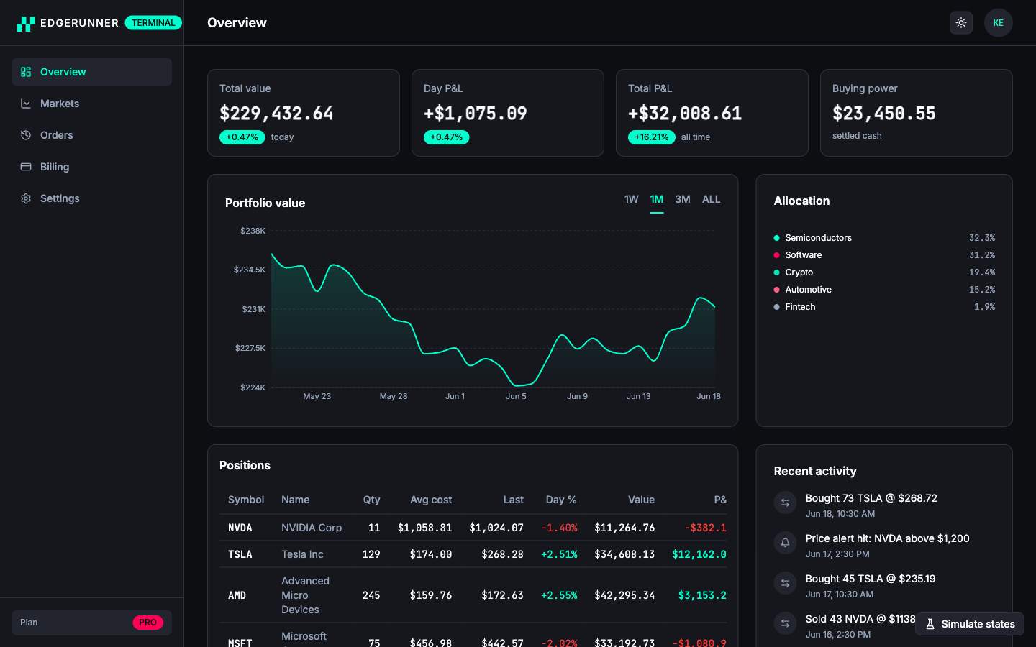The image size is (1036, 647).
Task: Click the Value column header
Action: click(641, 500)
